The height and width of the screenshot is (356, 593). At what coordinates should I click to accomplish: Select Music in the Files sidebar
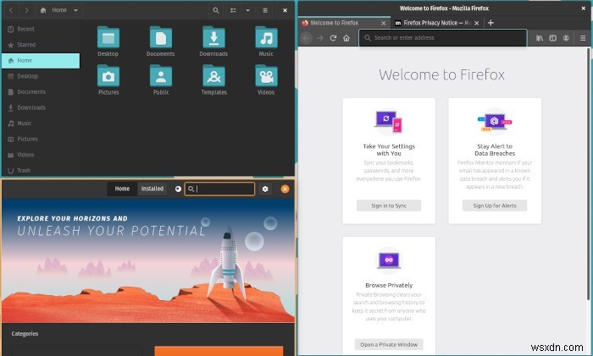(41, 123)
